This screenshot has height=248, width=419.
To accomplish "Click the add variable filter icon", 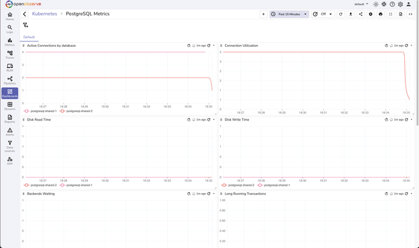I will pyautogui.click(x=26, y=25).
